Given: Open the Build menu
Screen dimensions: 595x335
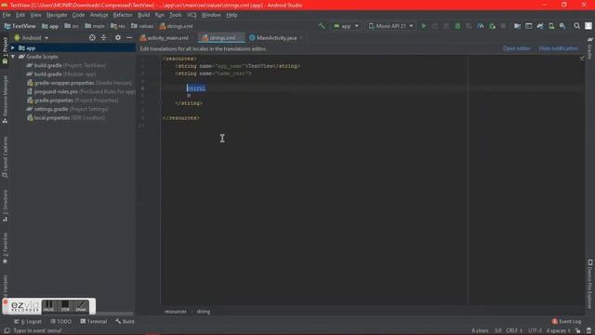Looking at the screenshot, I should click(x=143, y=15).
